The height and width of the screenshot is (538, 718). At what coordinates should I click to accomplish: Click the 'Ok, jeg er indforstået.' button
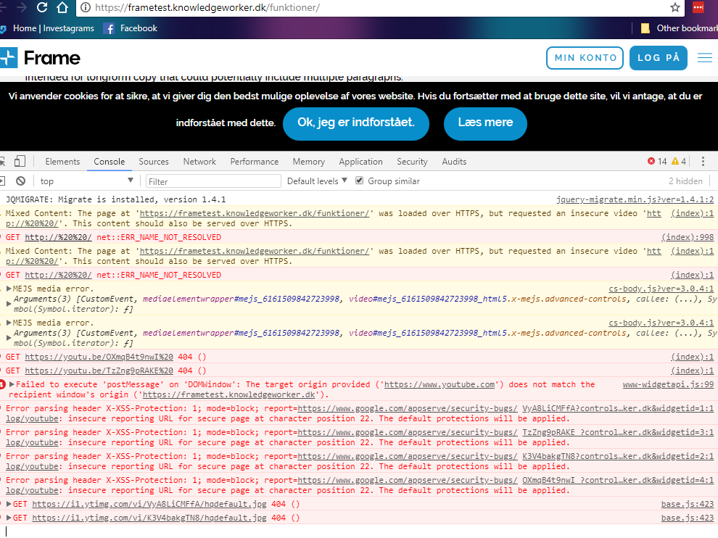pos(355,123)
